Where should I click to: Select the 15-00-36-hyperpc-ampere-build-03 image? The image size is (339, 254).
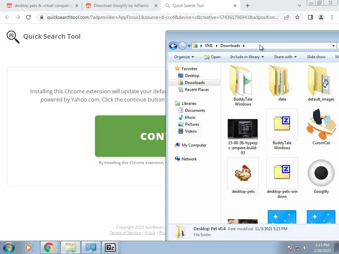243,129
